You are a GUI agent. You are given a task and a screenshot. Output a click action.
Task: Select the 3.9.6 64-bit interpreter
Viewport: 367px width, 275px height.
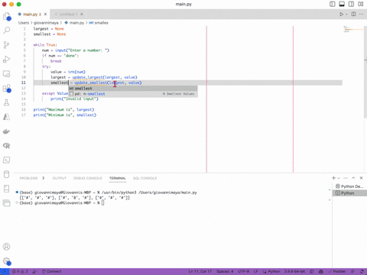(x=294, y=271)
